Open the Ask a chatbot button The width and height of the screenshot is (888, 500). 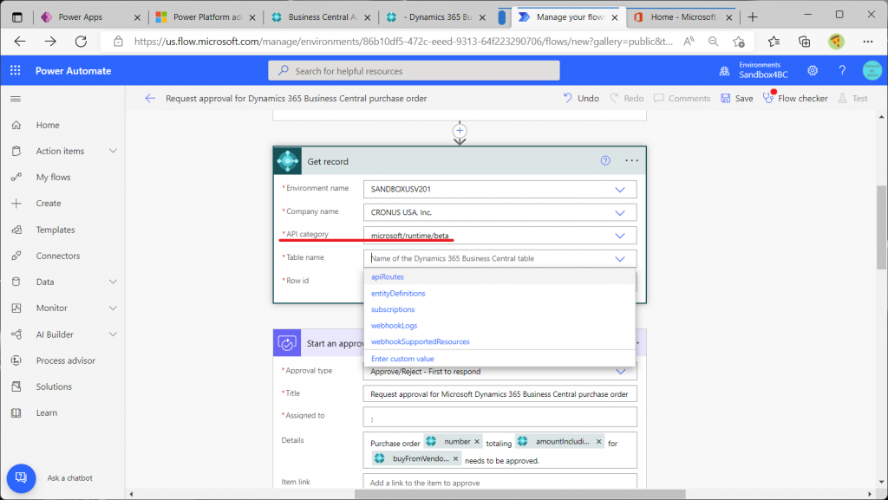click(x=22, y=478)
